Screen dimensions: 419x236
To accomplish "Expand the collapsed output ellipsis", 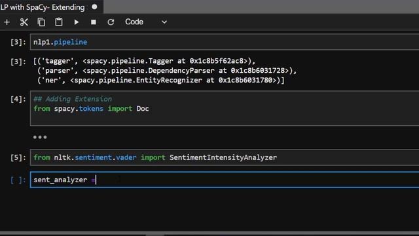I will (40, 137).
